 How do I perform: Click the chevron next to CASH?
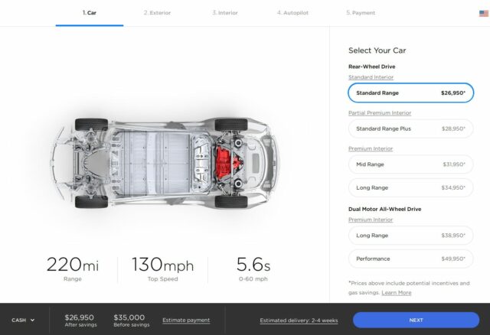(32, 320)
